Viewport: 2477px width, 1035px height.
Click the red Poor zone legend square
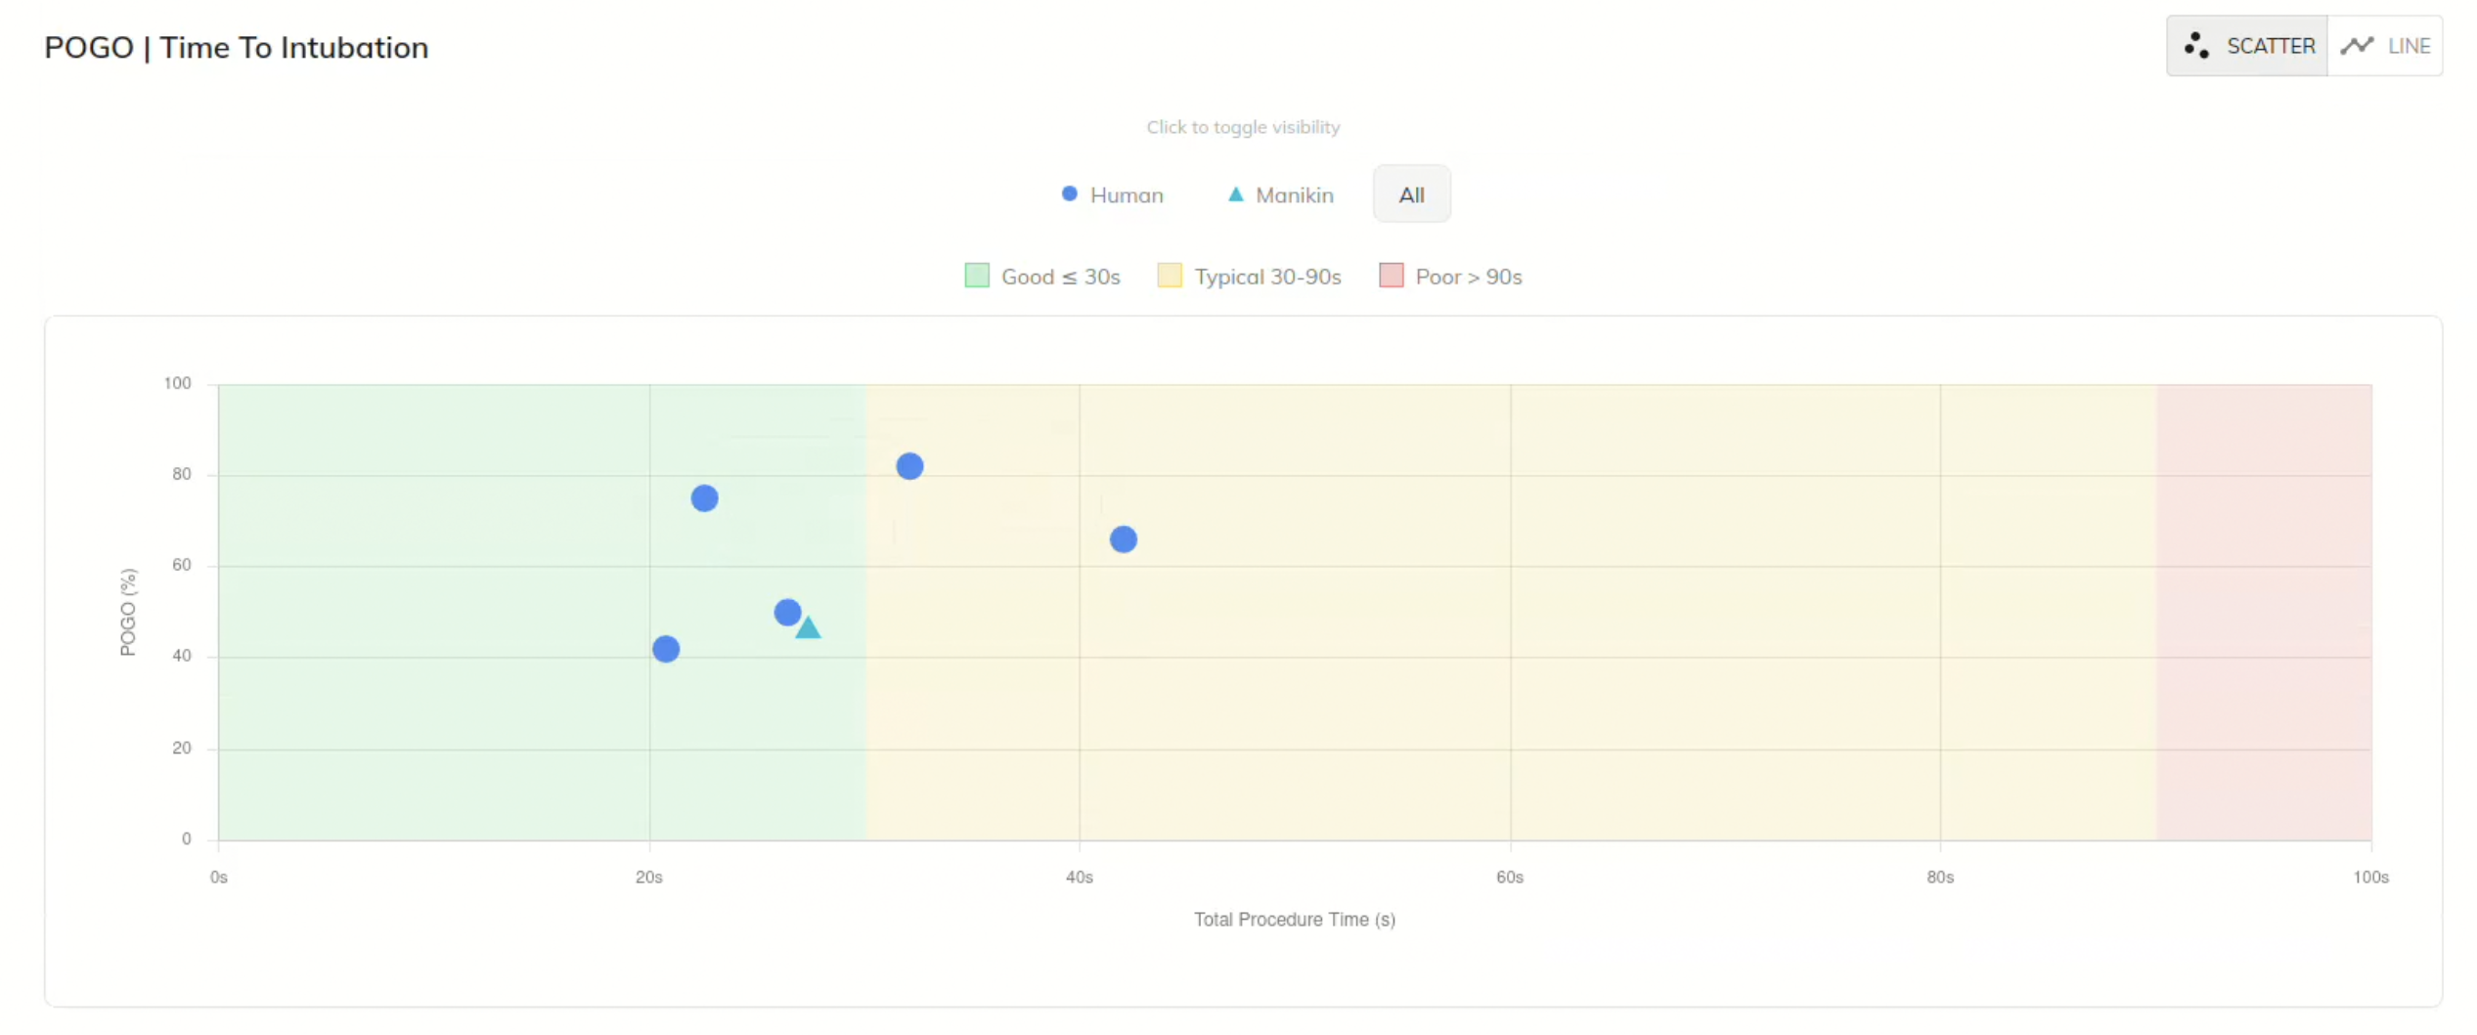coord(1391,276)
